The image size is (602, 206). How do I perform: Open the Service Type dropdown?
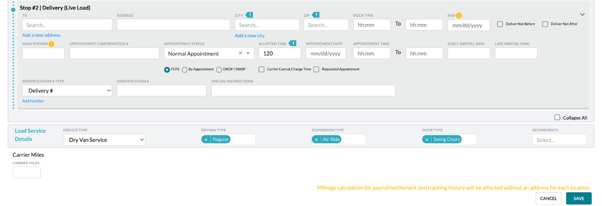point(104,140)
